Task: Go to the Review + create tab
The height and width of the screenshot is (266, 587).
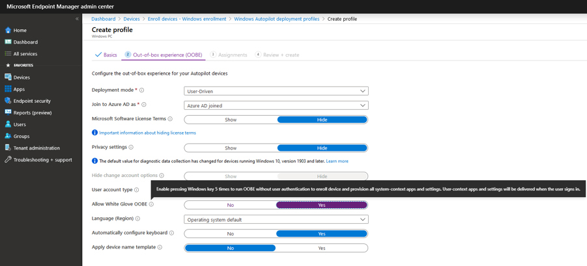Action: tap(277, 55)
